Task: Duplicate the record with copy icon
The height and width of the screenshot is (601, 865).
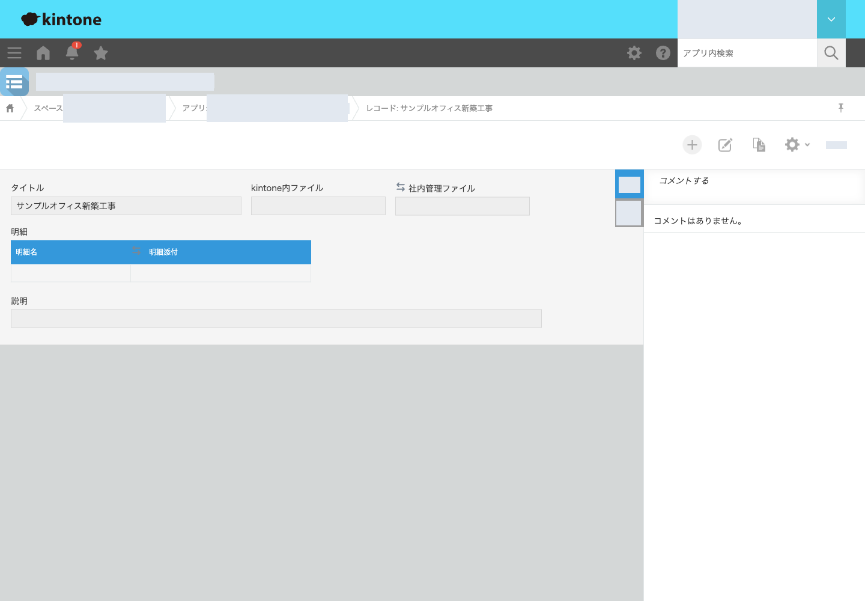Action: pos(759,145)
